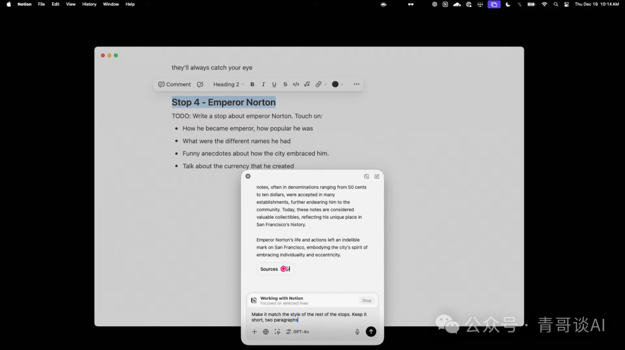
Task: Open the GPT-4o model selector
Action: pyautogui.click(x=298, y=331)
